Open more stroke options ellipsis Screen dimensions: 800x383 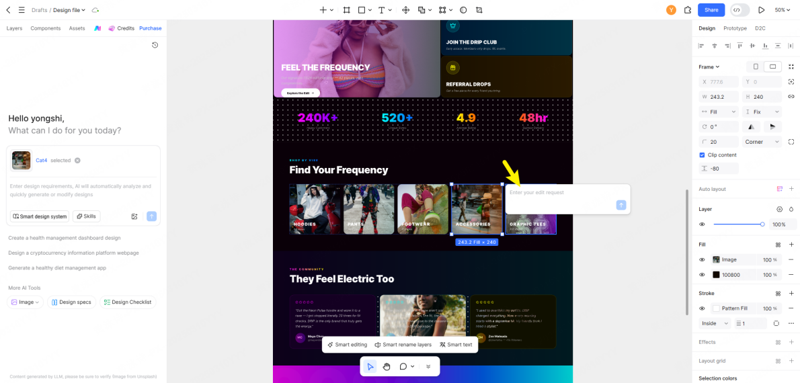(791, 323)
